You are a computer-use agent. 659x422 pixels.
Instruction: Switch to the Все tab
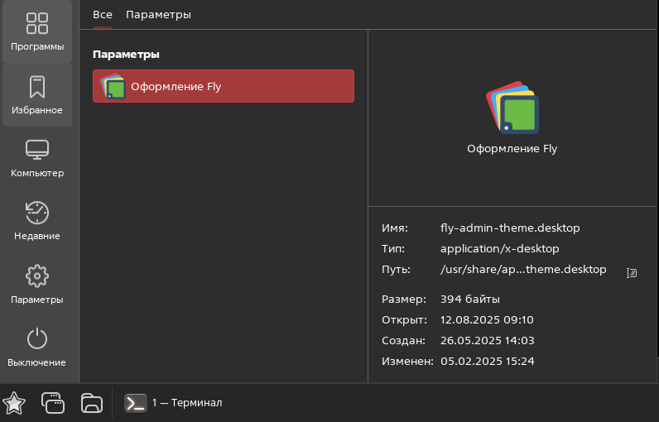click(x=102, y=15)
